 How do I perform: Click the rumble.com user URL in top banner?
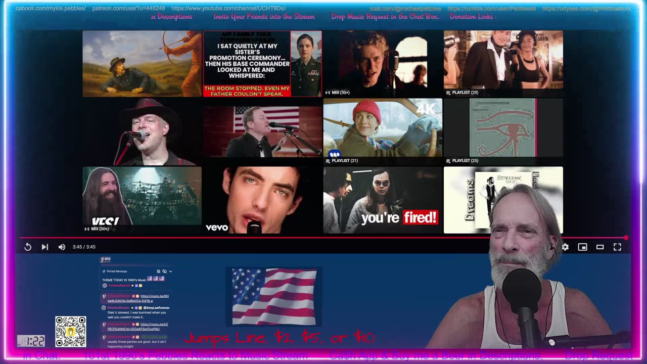point(491,9)
